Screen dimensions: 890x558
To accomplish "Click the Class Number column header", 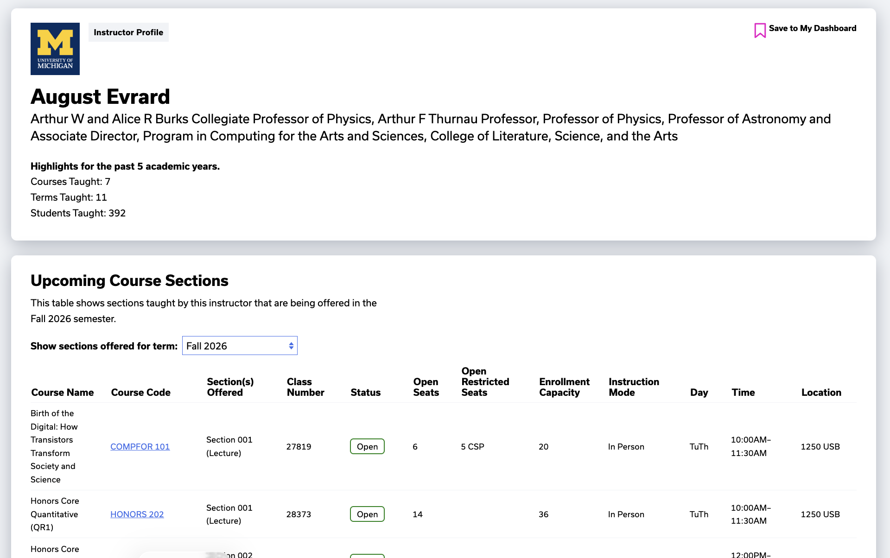I will [305, 387].
